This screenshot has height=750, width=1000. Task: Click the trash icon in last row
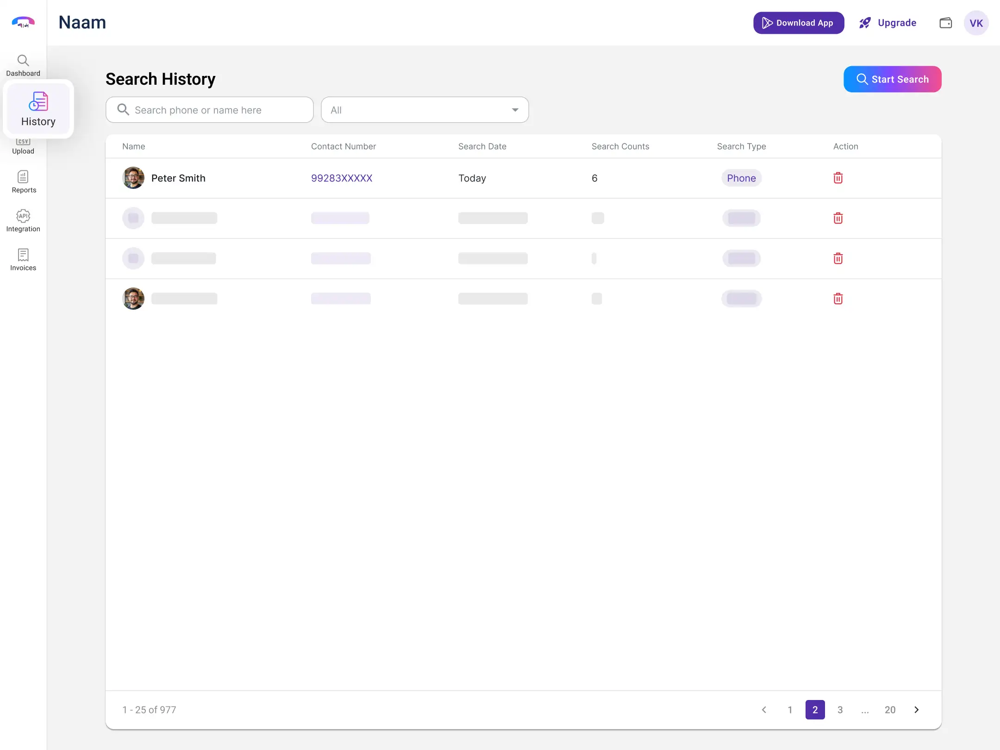click(x=838, y=299)
